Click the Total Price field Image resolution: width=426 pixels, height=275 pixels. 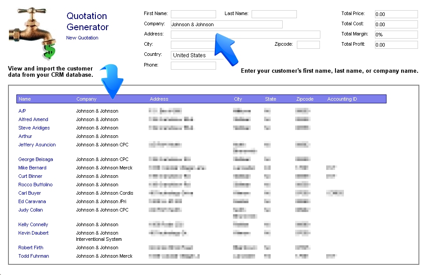(x=396, y=14)
